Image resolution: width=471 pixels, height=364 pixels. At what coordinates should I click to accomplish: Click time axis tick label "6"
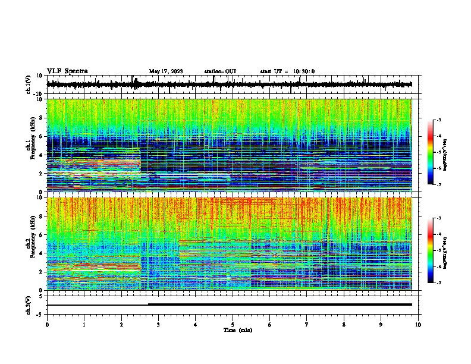[270, 325]
